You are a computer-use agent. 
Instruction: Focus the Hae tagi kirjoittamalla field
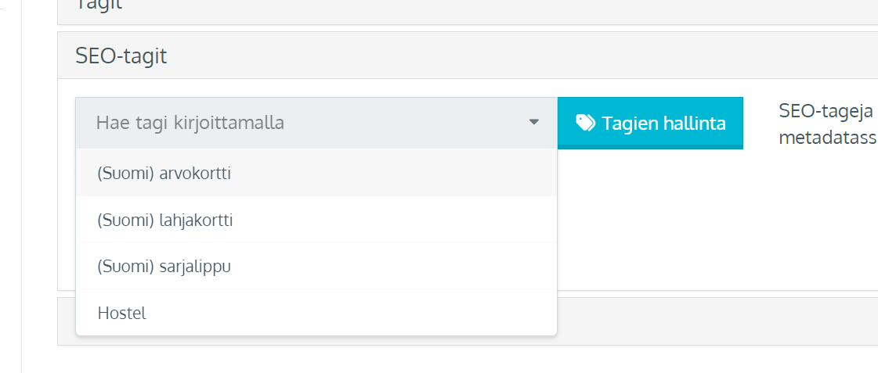tap(316, 123)
